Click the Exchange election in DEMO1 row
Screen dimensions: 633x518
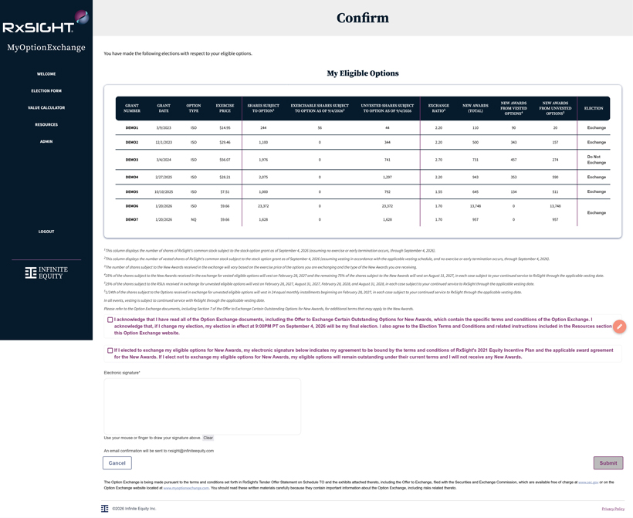(596, 128)
